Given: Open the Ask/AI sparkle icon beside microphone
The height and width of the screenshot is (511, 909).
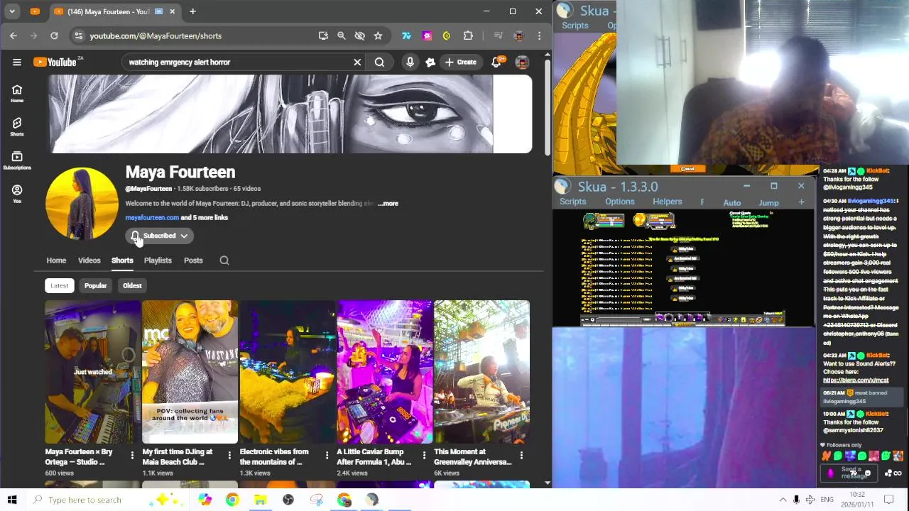Looking at the screenshot, I should [x=430, y=62].
